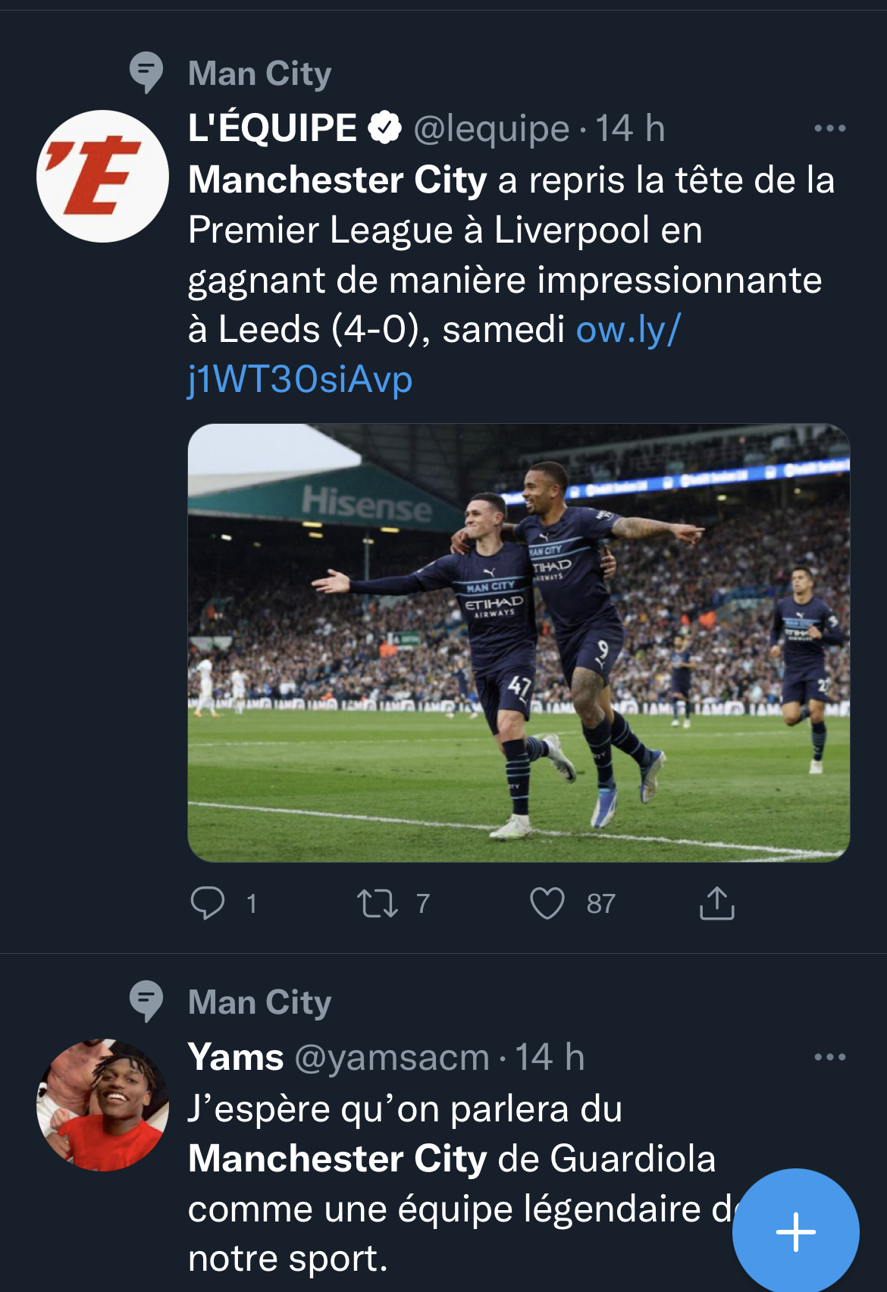Tap Man City topic label above L'ÉQUIPE tweet
Viewport: 887px width, 1292px height.
(259, 74)
